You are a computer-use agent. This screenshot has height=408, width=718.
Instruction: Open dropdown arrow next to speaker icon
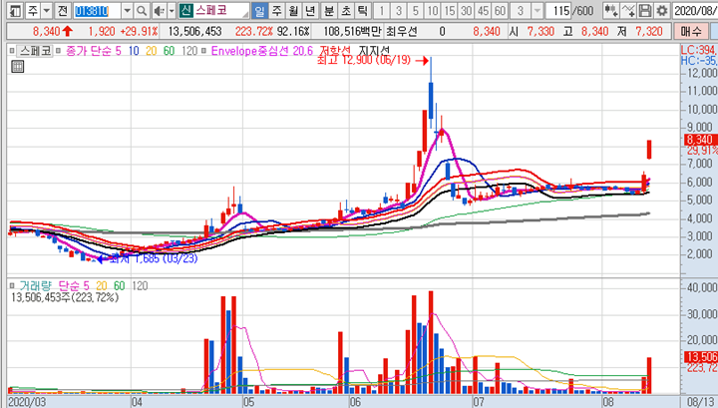(172, 11)
